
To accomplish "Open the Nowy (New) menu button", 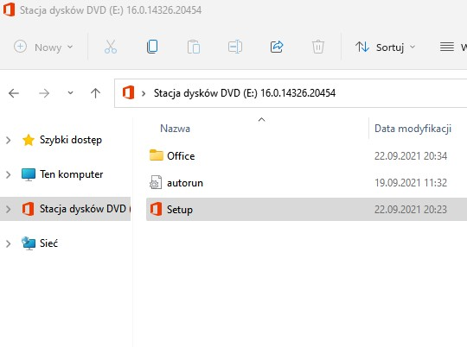I will point(43,47).
